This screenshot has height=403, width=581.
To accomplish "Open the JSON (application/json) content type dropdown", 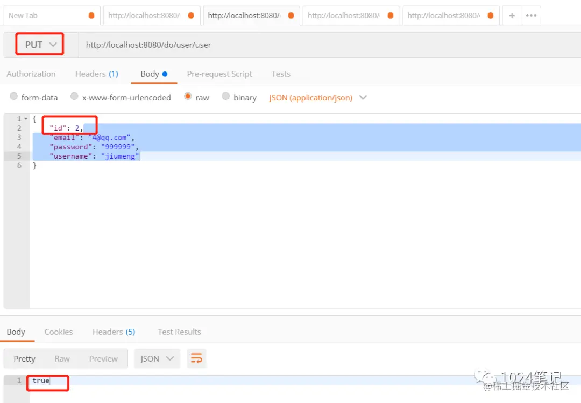I will [x=318, y=98].
